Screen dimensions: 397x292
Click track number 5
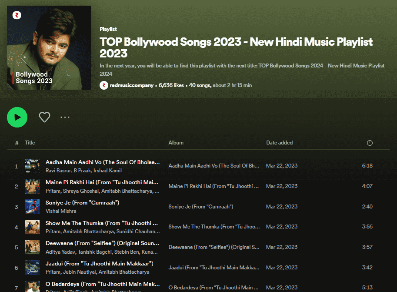point(17,247)
